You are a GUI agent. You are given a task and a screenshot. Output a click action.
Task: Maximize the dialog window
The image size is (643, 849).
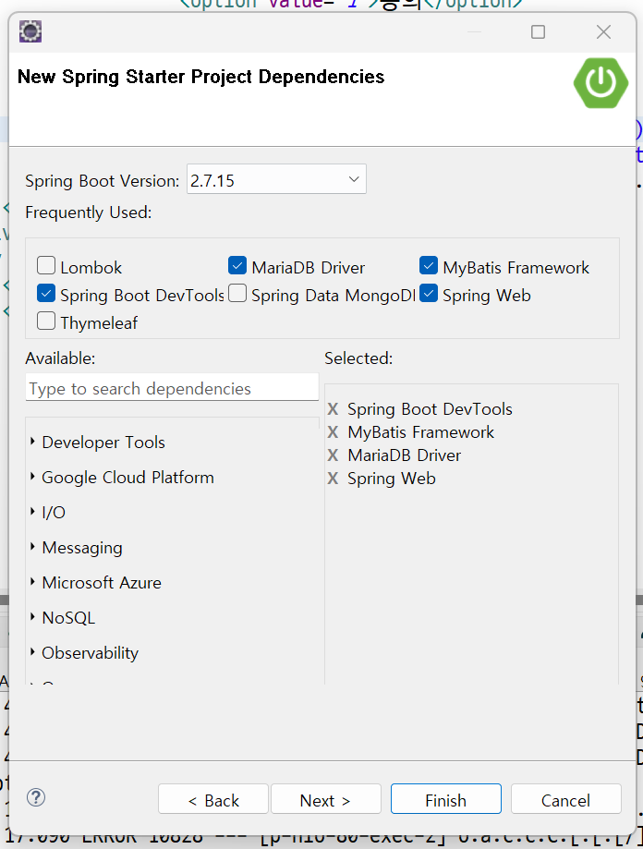pyautogui.click(x=538, y=32)
